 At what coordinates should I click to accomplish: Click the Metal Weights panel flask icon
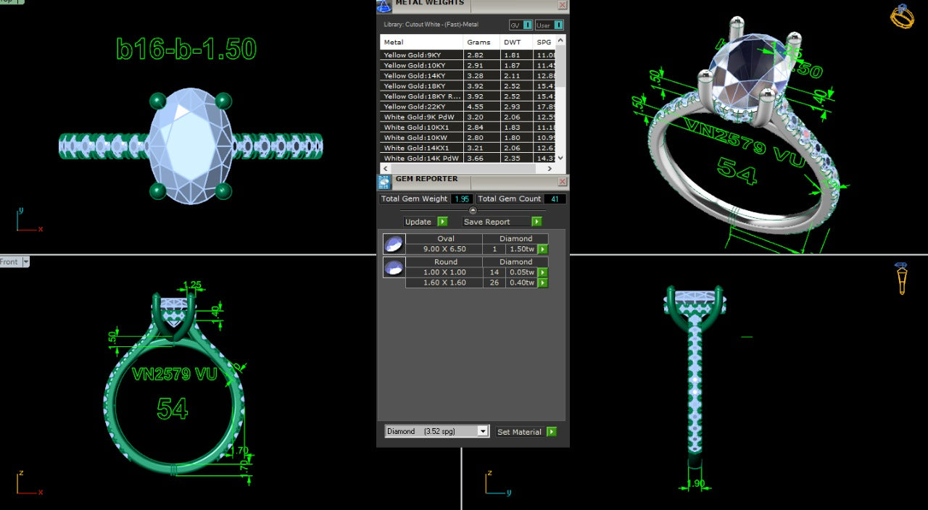384,6
